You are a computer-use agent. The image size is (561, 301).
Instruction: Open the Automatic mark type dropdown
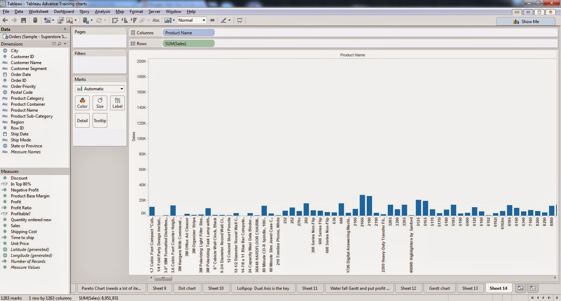tap(100, 89)
